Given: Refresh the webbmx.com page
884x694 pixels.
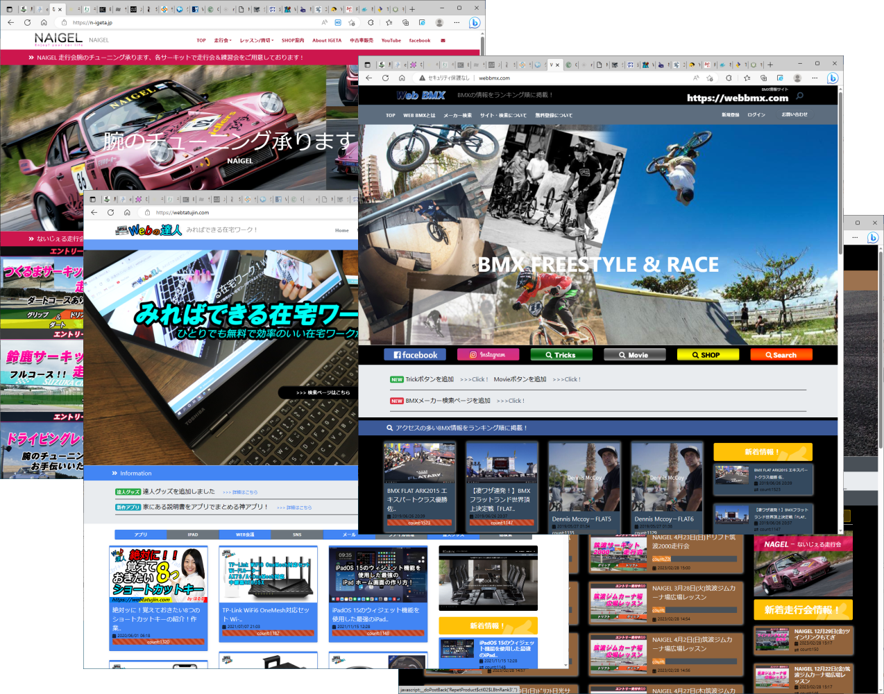Looking at the screenshot, I should [x=385, y=78].
